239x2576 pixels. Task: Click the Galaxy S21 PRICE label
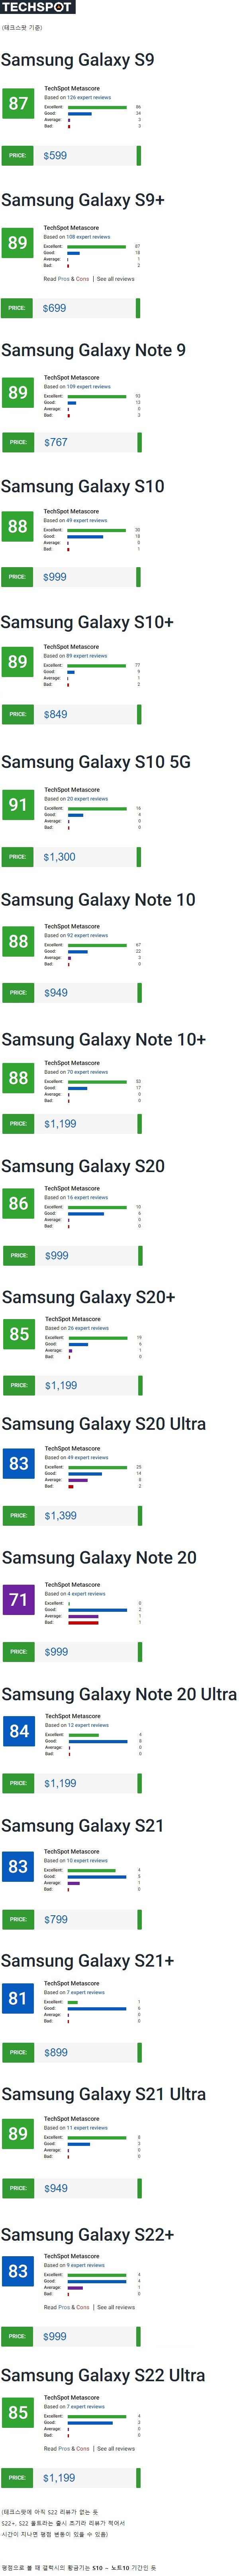pos(18,1920)
